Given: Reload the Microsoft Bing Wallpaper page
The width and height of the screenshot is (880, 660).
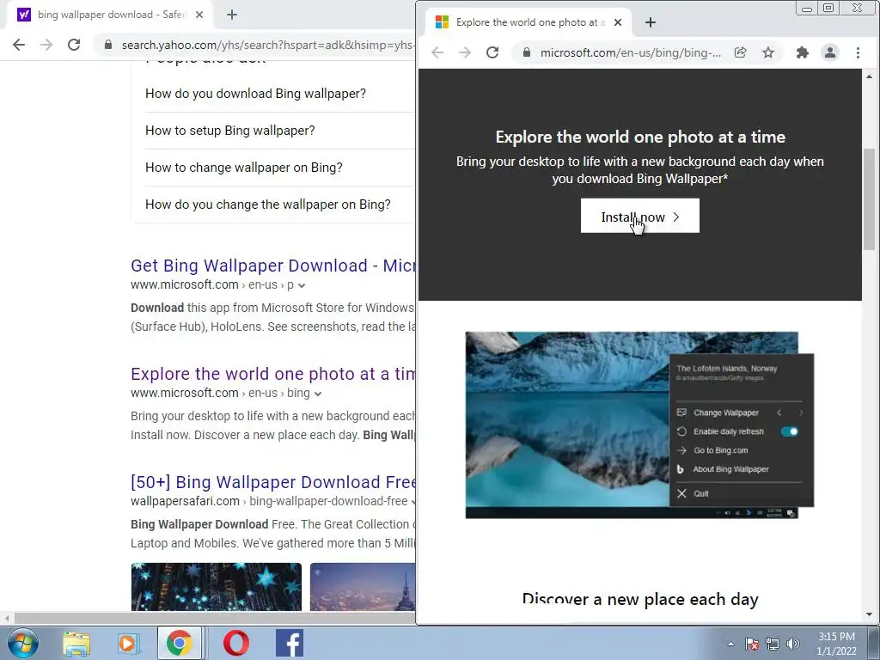Looking at the screenshot, I should pos(492,52).
